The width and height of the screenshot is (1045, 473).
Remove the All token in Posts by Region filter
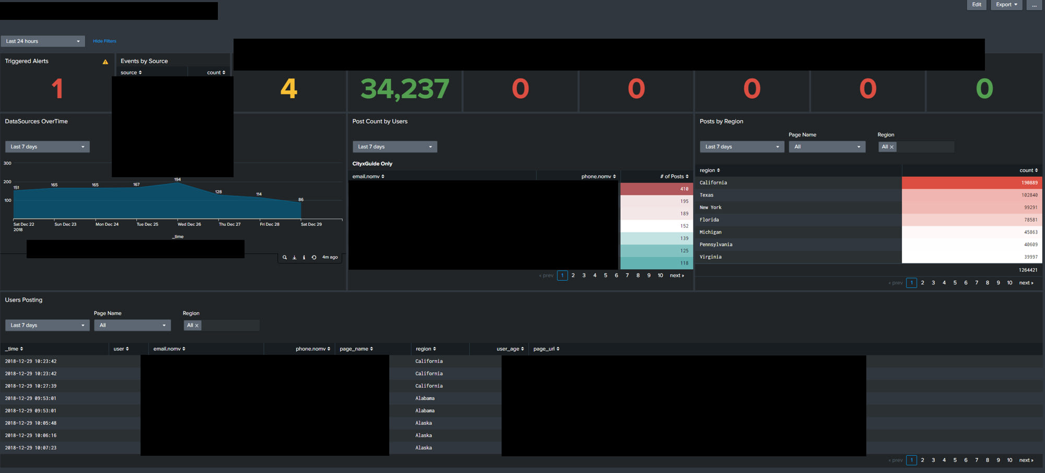point(891,147)
